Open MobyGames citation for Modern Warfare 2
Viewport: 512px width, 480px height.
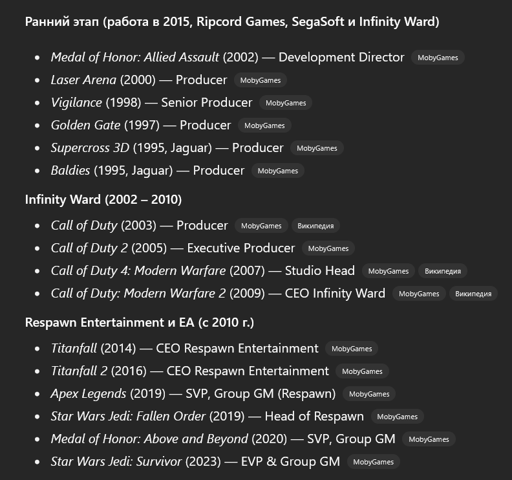point(419,294)
